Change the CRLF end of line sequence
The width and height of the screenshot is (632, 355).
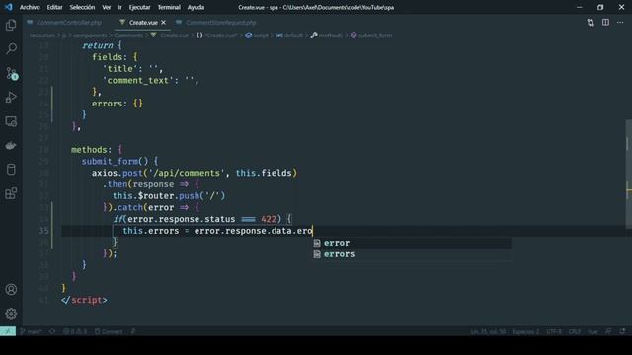575,331
